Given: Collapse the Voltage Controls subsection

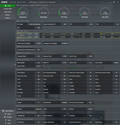Looking at the screenshot, I should [17, 60].
